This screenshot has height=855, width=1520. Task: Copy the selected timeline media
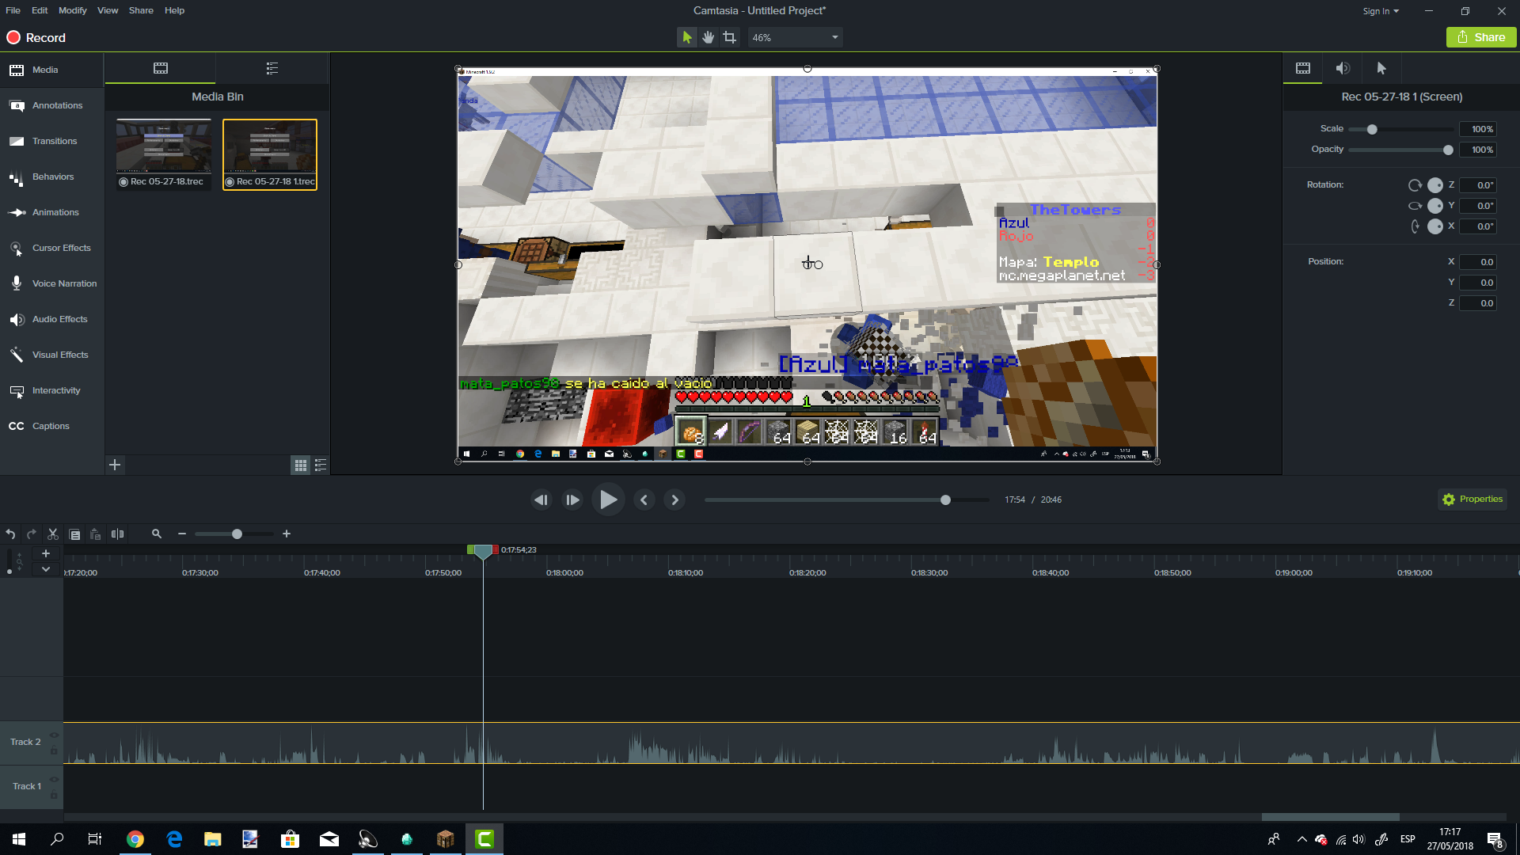point(74,534)
